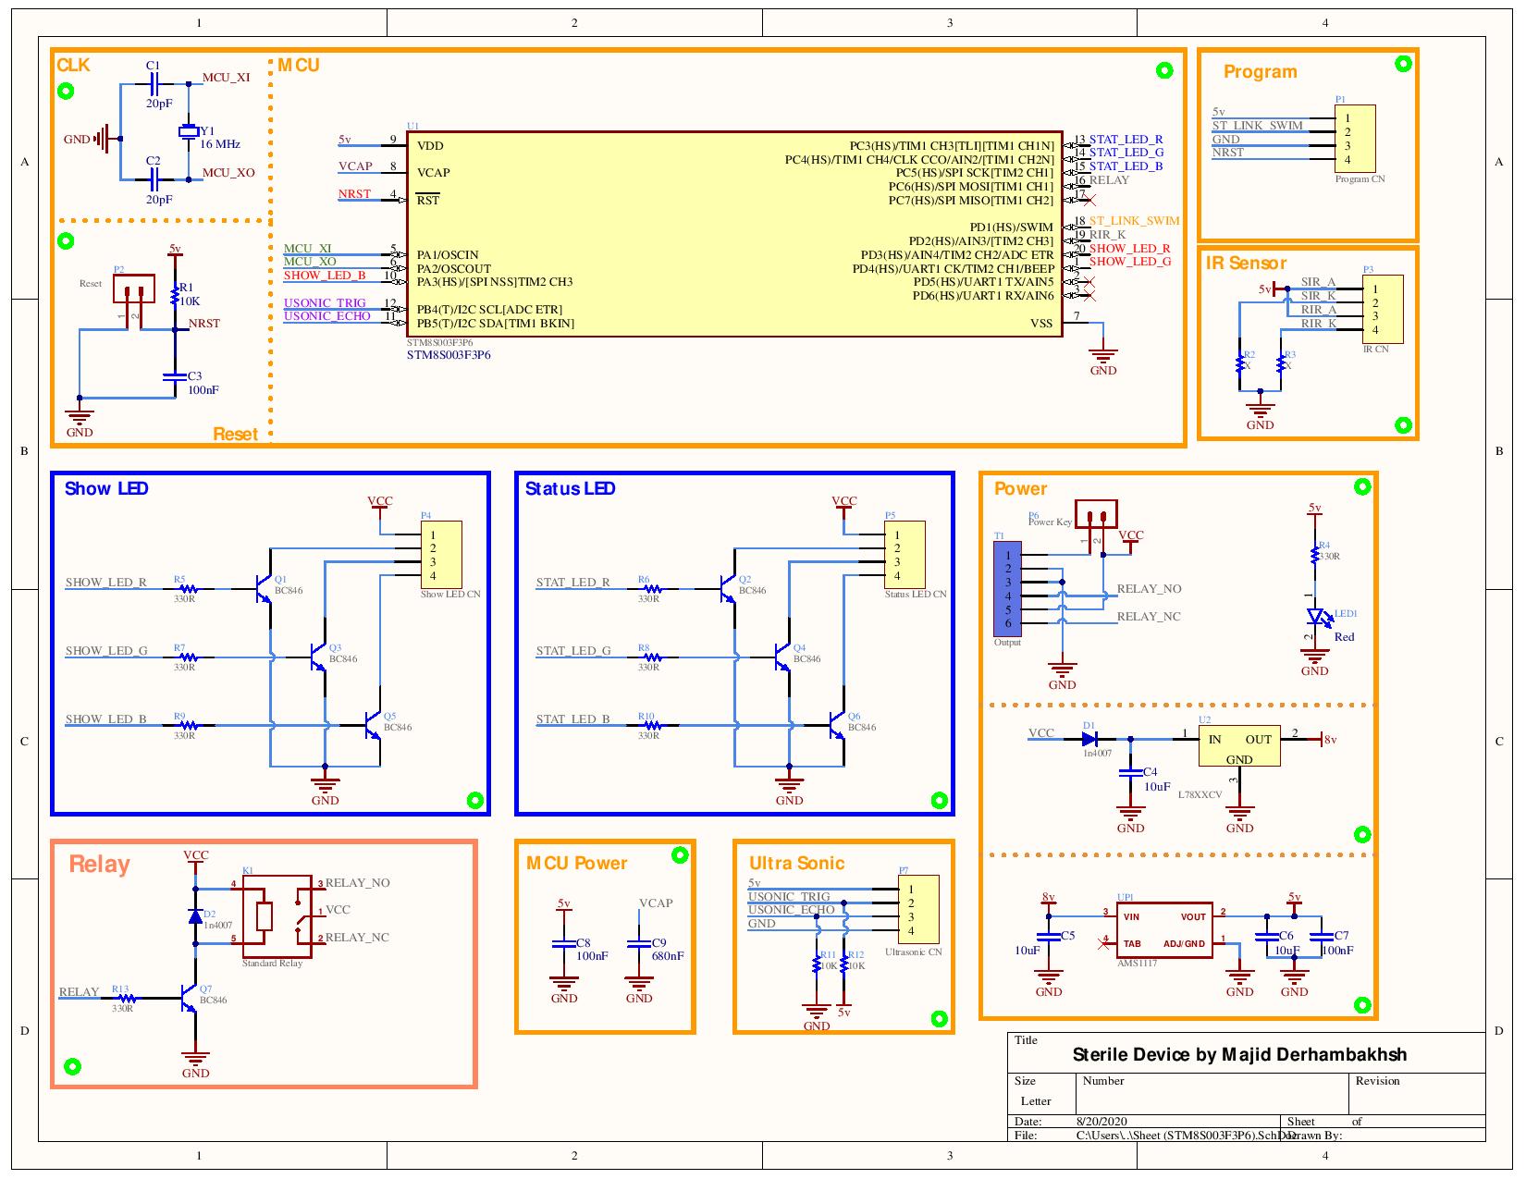Select transistor Q7 driving the relay
This screenshot has height=1179, width=1526.
tap(189, 999)
